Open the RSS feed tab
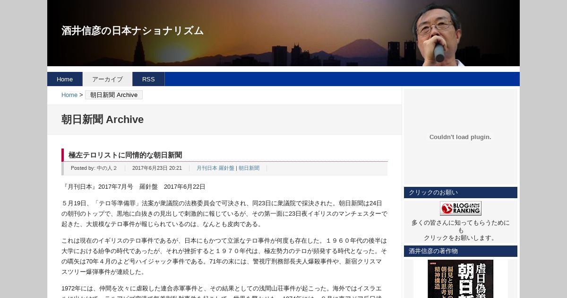Image resolution: width=567 pixels, height=298 pixels. 148,79
